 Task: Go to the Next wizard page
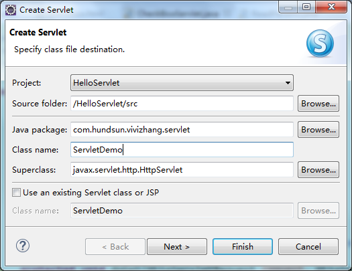click(177, 247)
